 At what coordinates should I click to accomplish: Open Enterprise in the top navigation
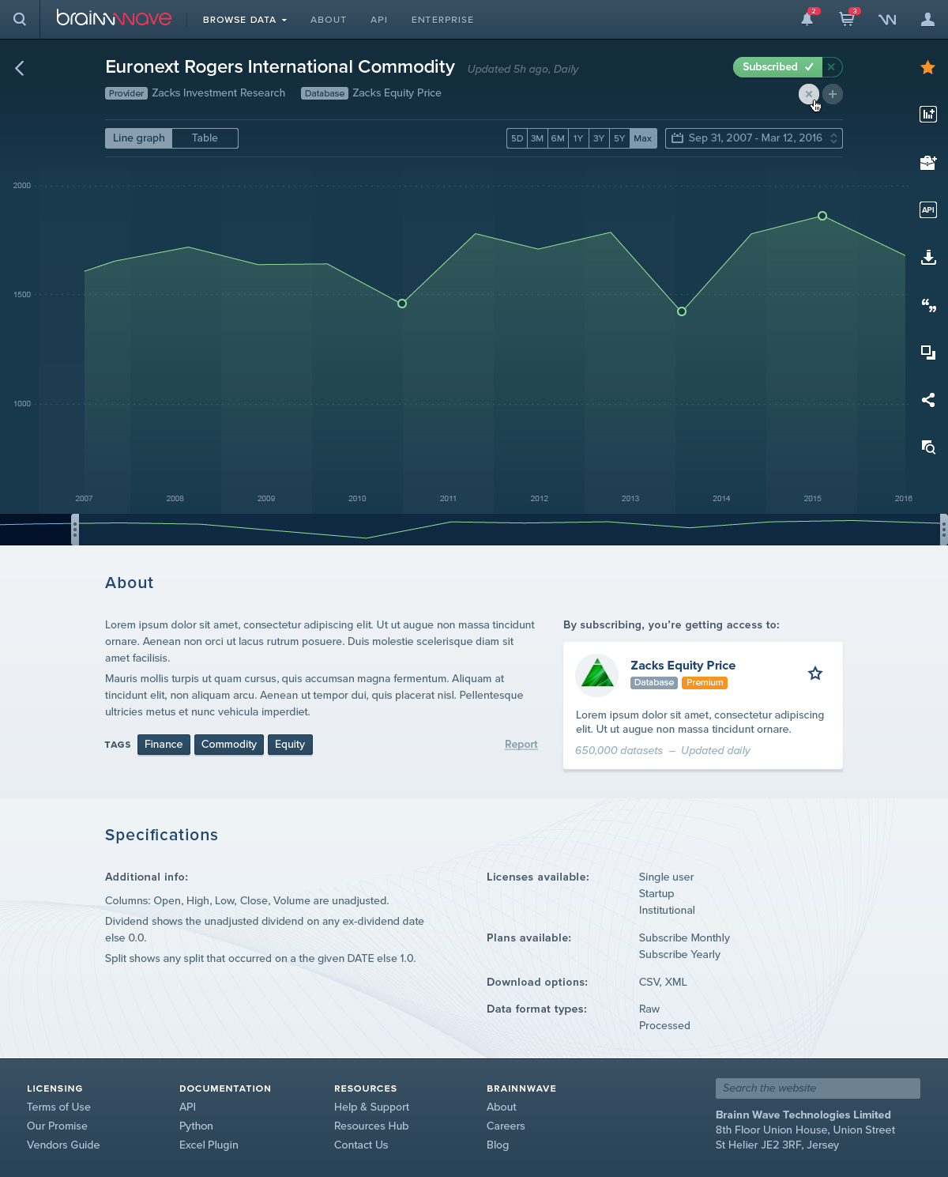(442, 20)
